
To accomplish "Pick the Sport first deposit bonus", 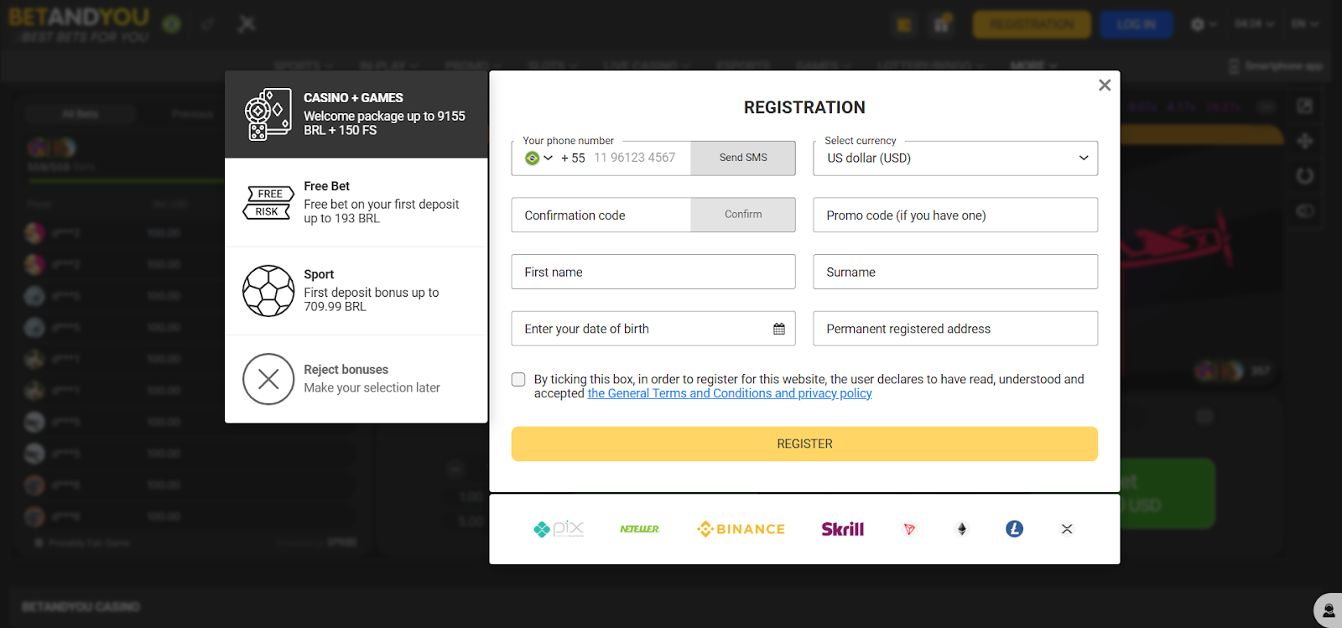I will pyautogui.click(x=356, y=291).
